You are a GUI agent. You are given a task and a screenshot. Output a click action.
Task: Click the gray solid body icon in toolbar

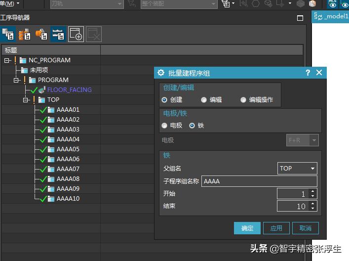click(x=301, y=3)
